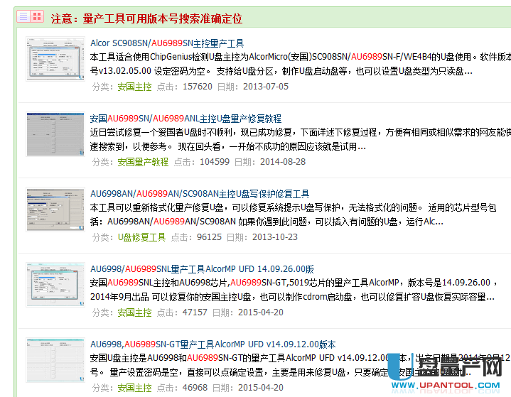Open the U盘修复工具 category link

[x=141, y=237]
